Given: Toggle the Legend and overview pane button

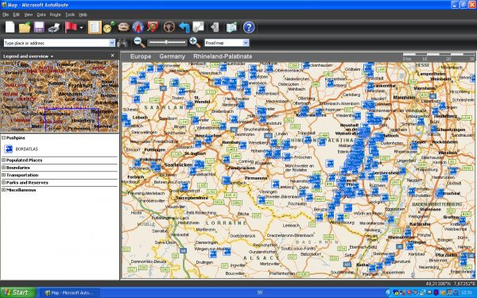Looking at the screenshot, I should click(x=95, y=27).
